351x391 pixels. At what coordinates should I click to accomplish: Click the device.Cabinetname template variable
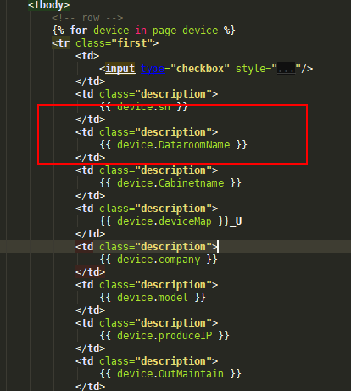point(170,183)
